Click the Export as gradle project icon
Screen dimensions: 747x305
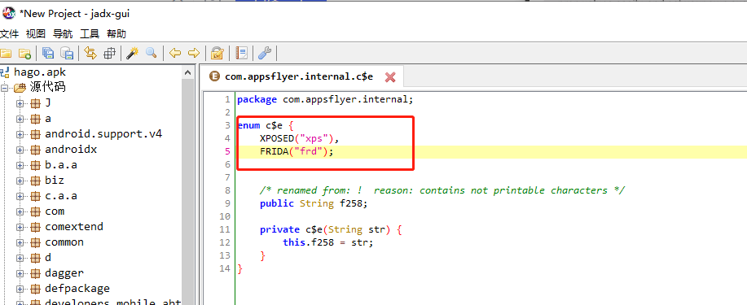click(67, 54)
